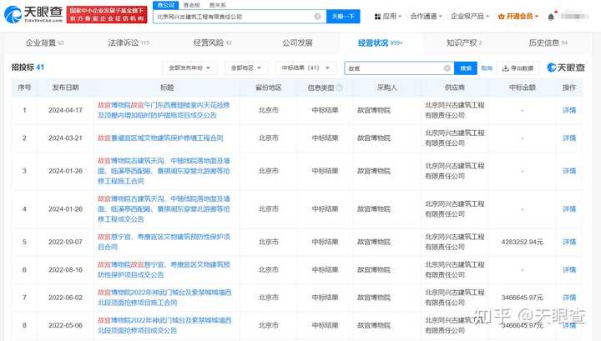
Task: Open the 中标结果 (41) filter dropdown
Action: tap(306, 68)
